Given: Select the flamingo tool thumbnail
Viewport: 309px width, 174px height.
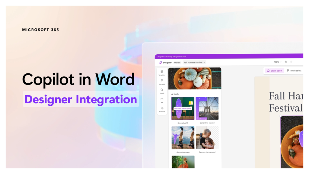Looking at the screenshot, I should tap(183, 162).
